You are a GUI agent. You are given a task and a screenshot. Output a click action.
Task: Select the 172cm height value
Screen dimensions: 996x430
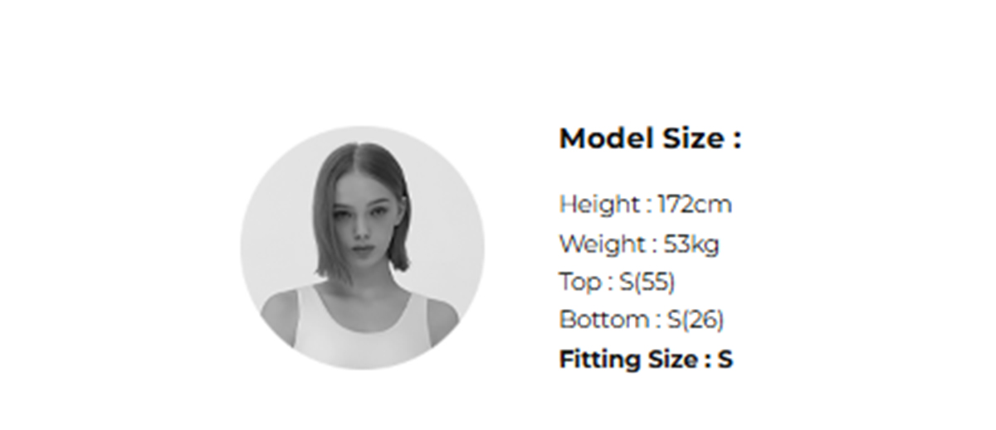coord(695,204)
